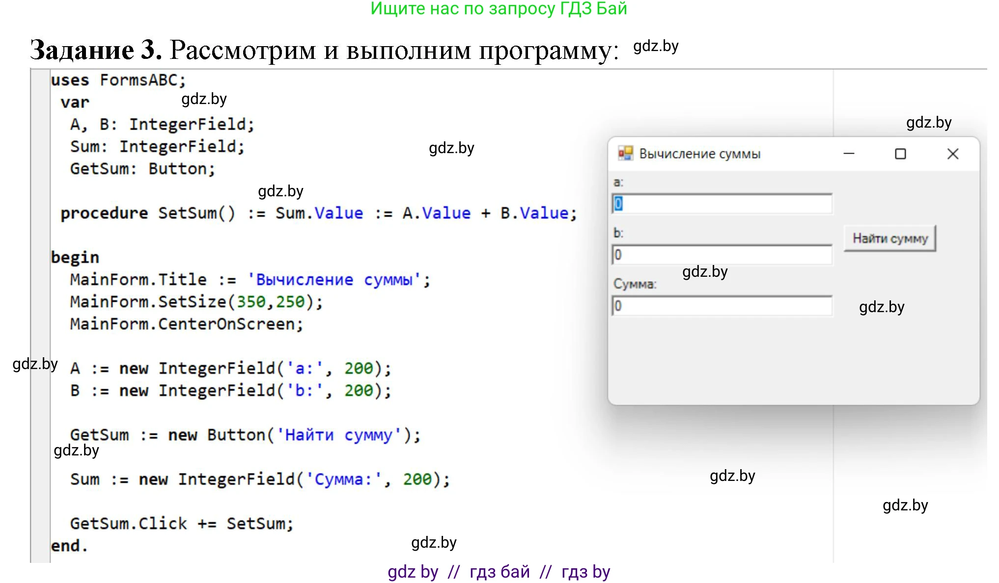Click into the 'b:' integer field
The width and height of the screenshot is (999, 583).
(722, 255)
